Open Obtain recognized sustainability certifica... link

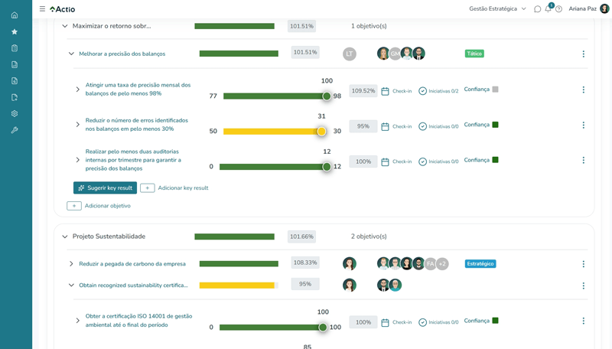tap(133, 285)
